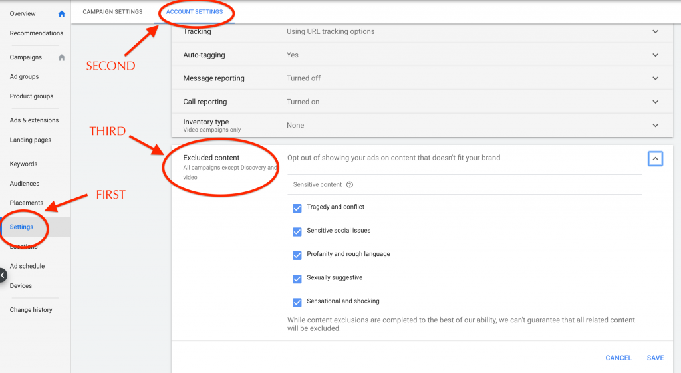Image resolution: width=681 pixels, height=373 pixels.
Task: Click the Save button
Action: tap(655, 358)
